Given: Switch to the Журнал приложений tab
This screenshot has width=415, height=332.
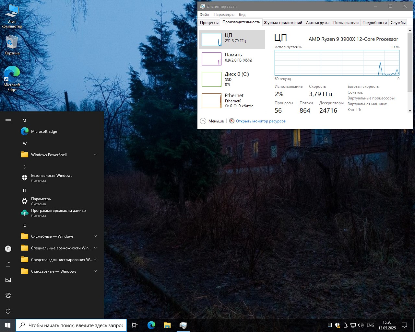Looking at the screenshot, I should point(283,23).
